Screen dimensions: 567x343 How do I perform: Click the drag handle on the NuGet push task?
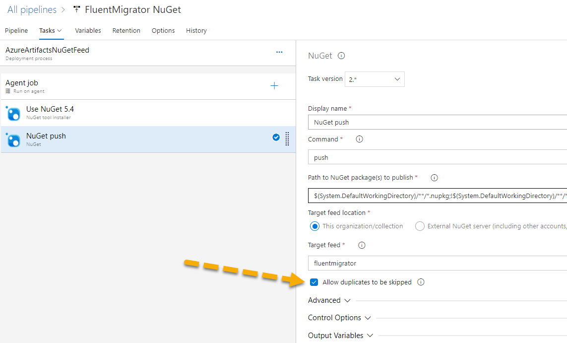tap(287, 139)
